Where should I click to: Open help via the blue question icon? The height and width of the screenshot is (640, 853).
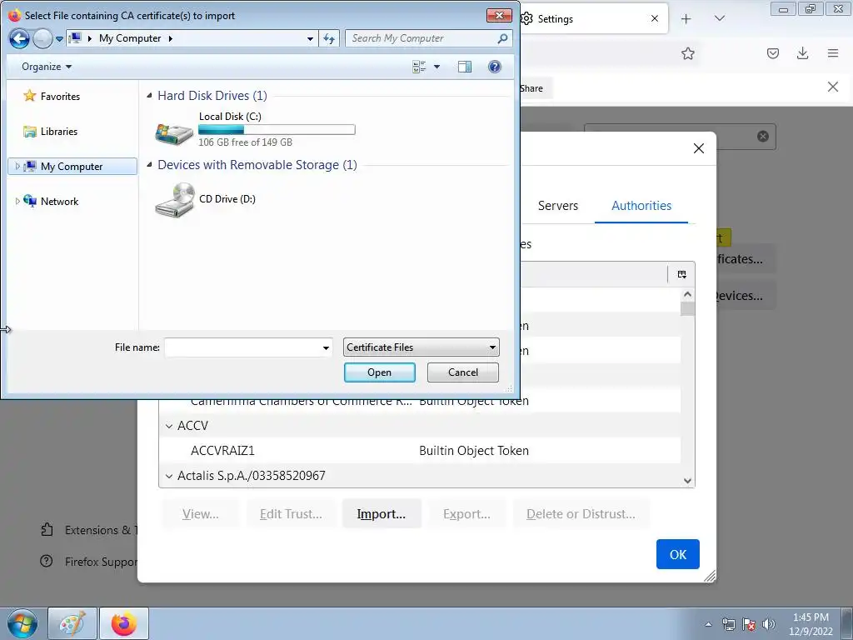tap(495, 67)
